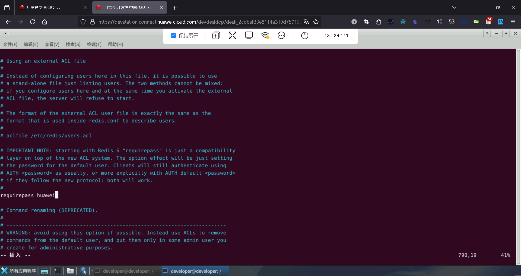Screen dimensions: 521x277
Task: Open the browser hamburger menu
Action: (513, 22)
